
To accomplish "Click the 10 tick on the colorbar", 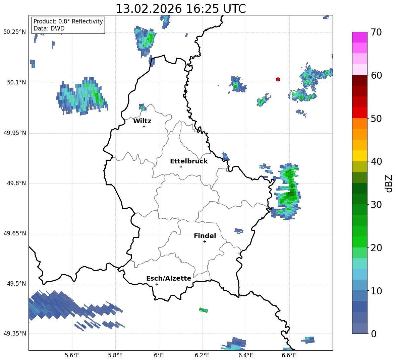I will [376, 291].
